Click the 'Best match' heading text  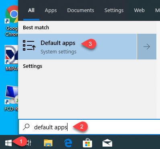(x=36, y=28)
